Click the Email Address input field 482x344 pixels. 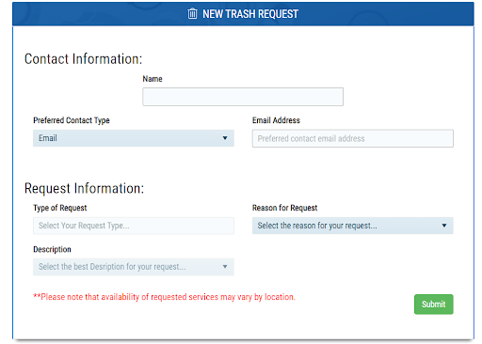[x=353, y=138]
